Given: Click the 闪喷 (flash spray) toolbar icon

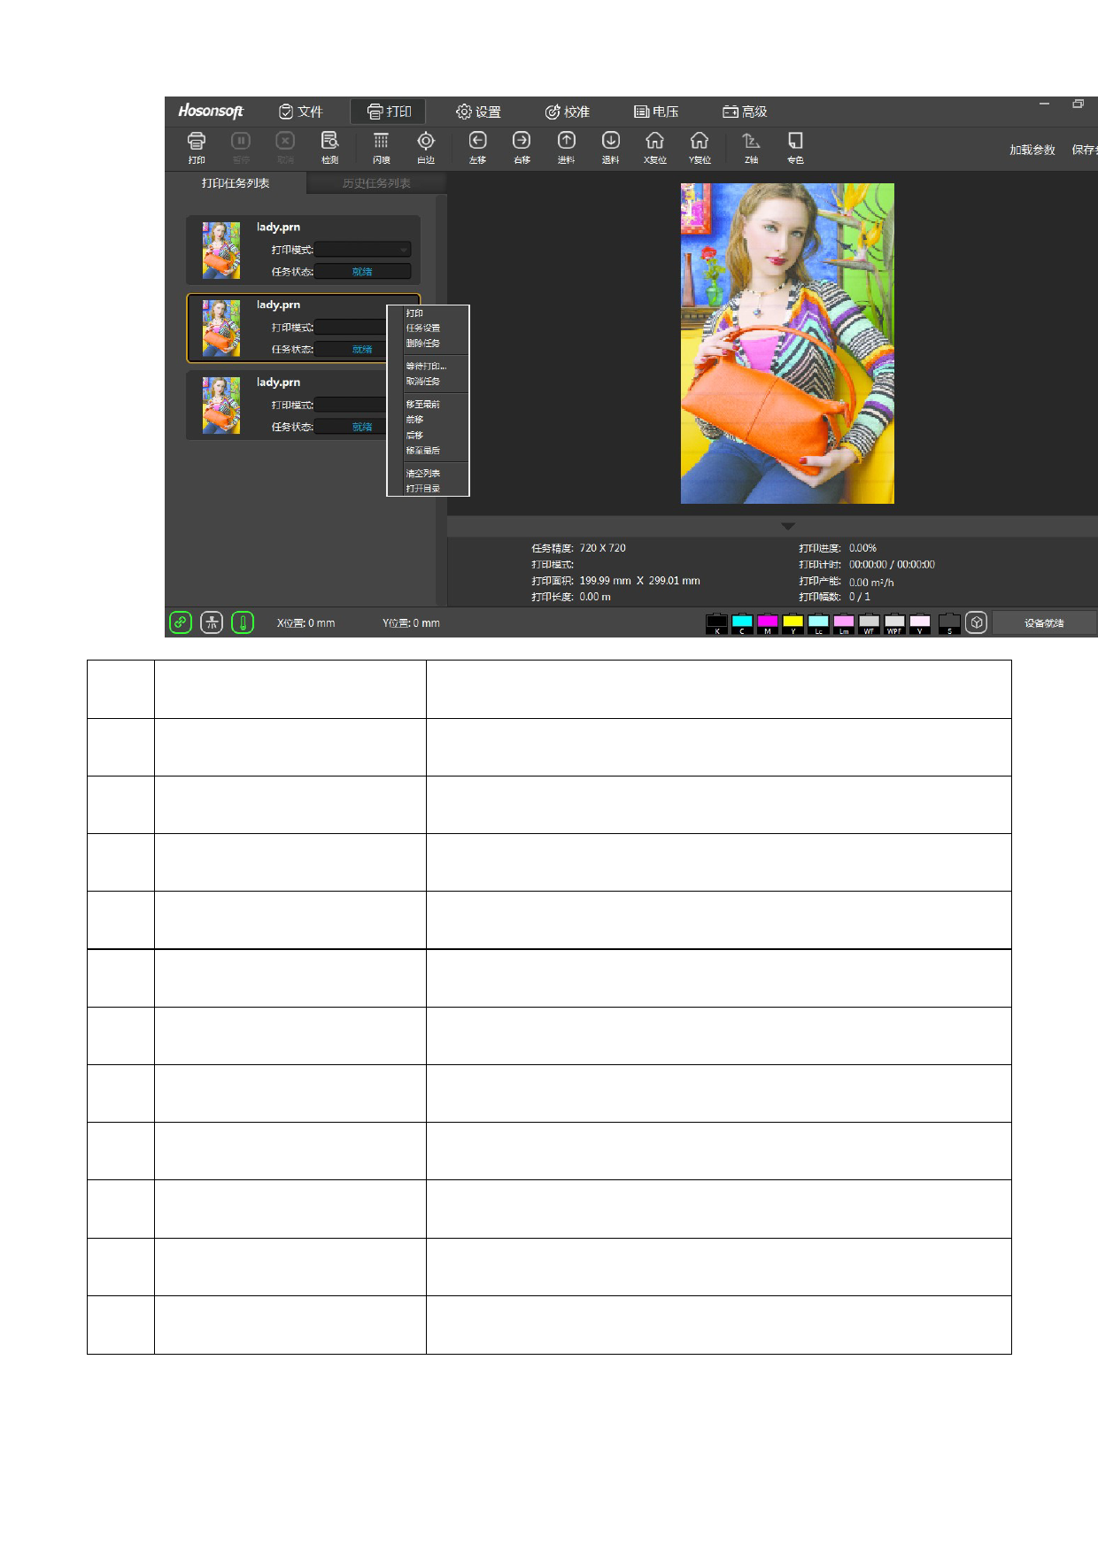Looking at the screenshot, I should (x=381, y=146).
